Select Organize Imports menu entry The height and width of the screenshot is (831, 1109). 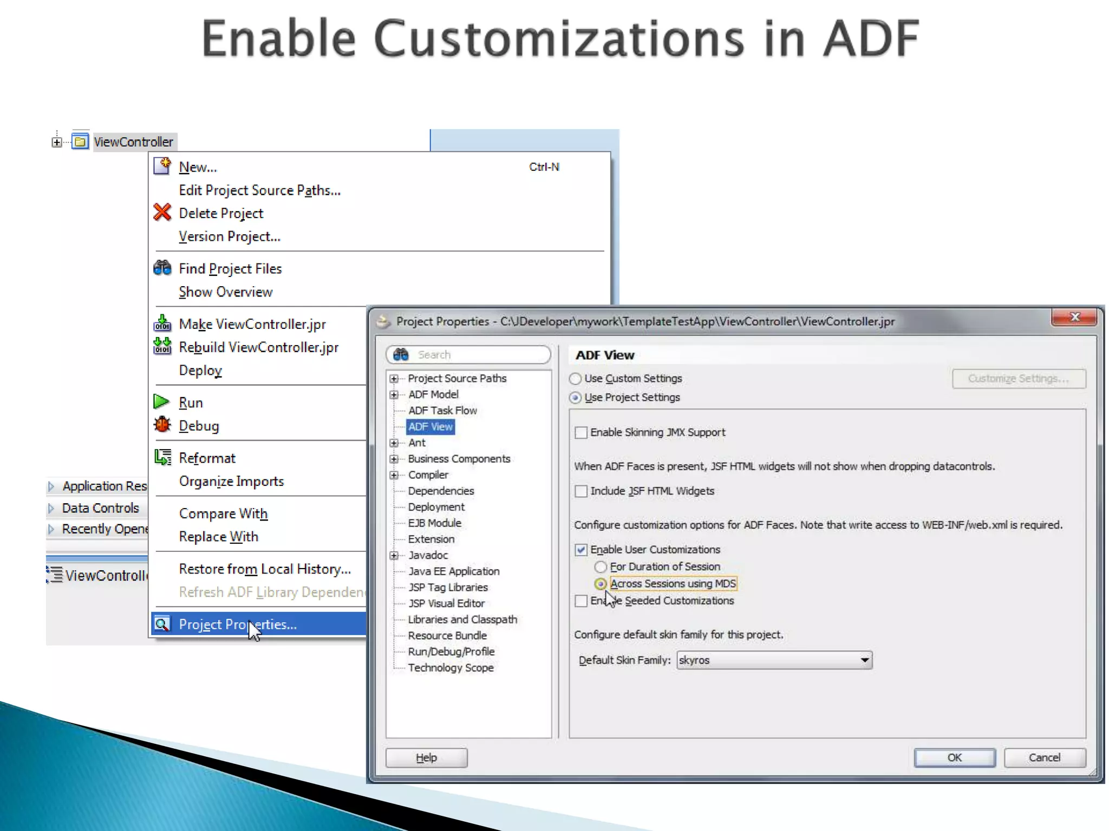click(x=231, y=482)
